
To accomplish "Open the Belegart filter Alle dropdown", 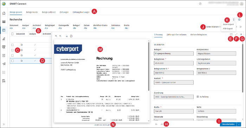I will 75,28.
